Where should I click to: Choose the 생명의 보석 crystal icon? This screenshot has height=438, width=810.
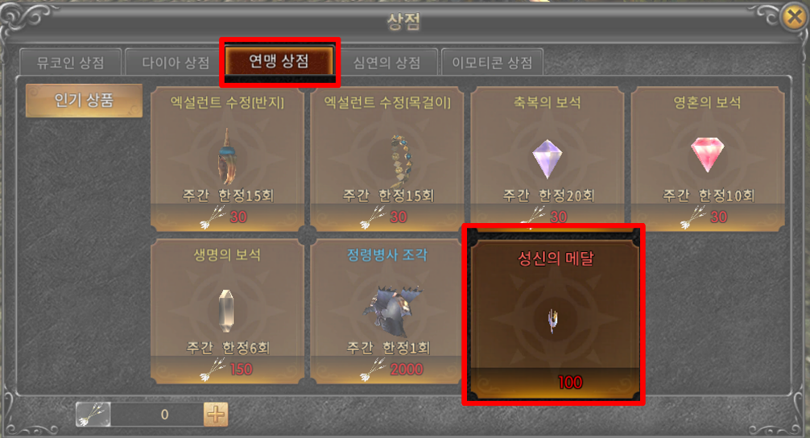(226, 311)
